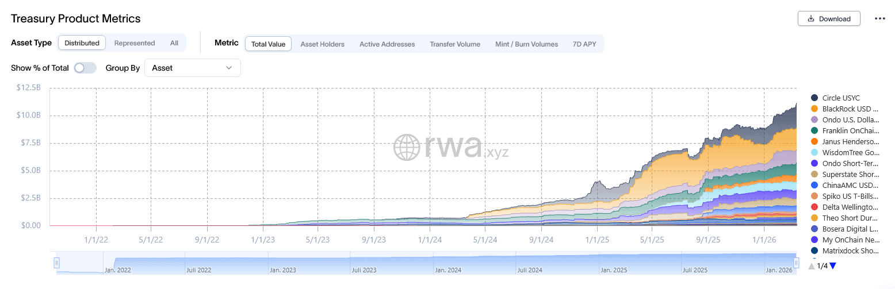Viewport: 895px width, 289px height.
Task: Toggle the Show % of Total switch
Action: coord(85,68)
